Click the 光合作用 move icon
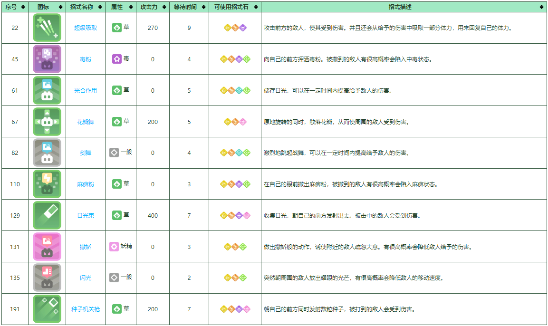The height and width of the screenshot is (326, 548). point(47,90)
